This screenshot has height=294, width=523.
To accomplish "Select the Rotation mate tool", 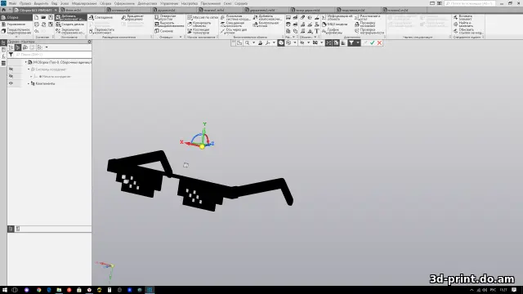I will point(132,17).
